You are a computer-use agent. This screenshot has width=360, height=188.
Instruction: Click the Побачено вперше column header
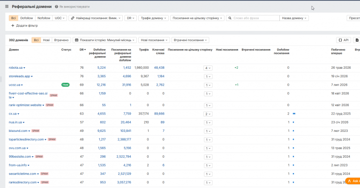tap(338, 51)
